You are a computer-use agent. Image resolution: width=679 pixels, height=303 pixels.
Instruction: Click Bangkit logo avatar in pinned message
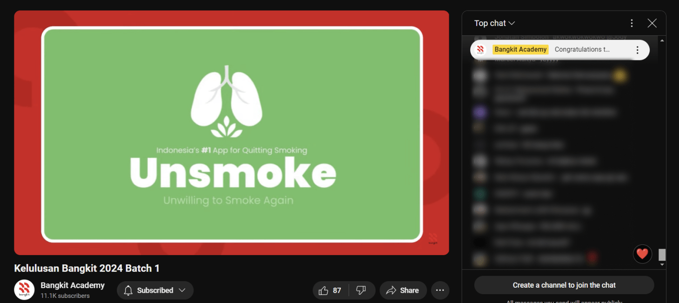[x=480, y=50]
